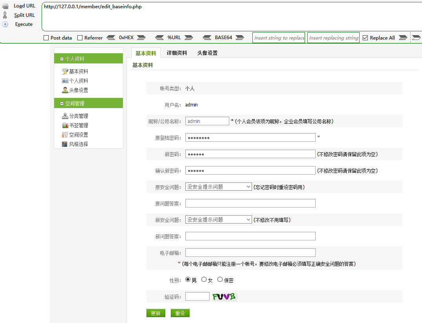Click the 风格选择 color grid icon
Screen dimensions: 422x323
coord(65,144)
